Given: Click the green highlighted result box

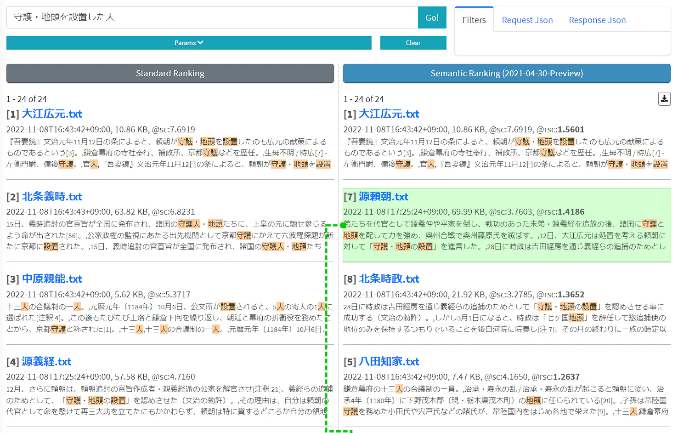Looking at the screenshot, I should pyautogui.click(x=507, y=225).
